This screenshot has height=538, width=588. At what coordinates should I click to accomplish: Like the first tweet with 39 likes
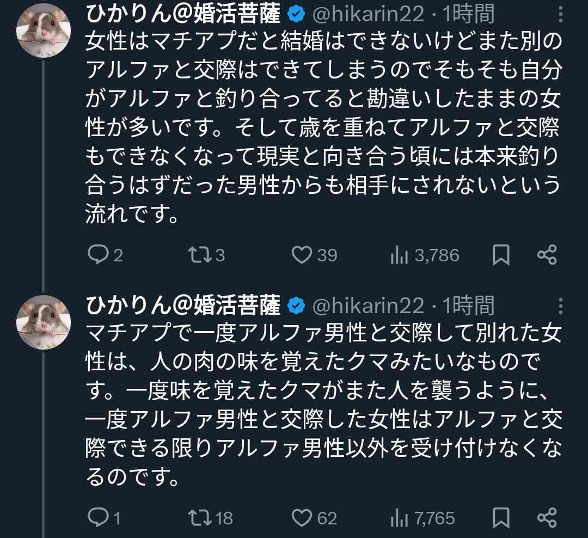302,255
